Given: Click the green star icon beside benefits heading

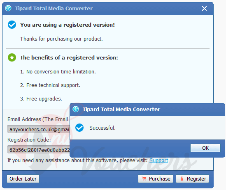Looking at the screenshot, I should pos(12,57).
